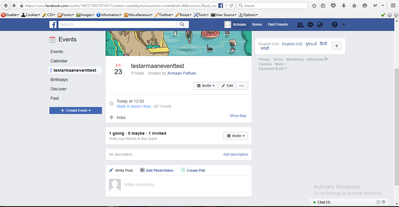
Task: Open the Invite dropdown beside the Edit button
Action: [205, 86]
